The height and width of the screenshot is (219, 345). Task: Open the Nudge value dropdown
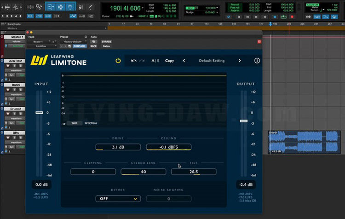click(x=217, y=12)
